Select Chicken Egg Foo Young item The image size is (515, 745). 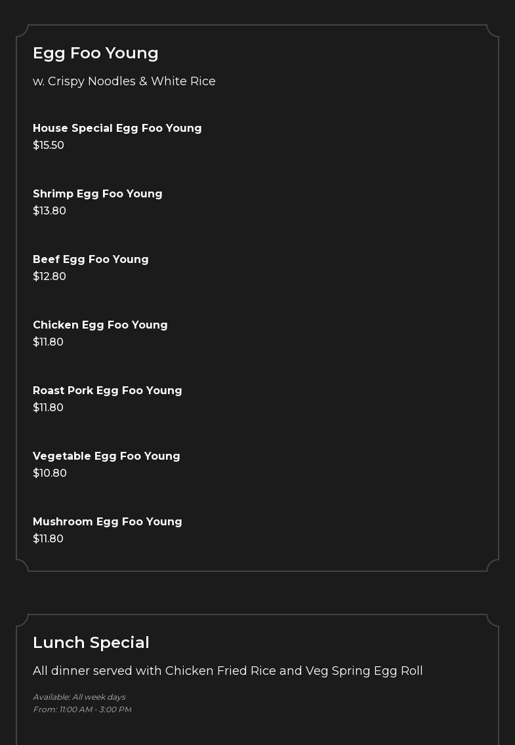point(100,325)
